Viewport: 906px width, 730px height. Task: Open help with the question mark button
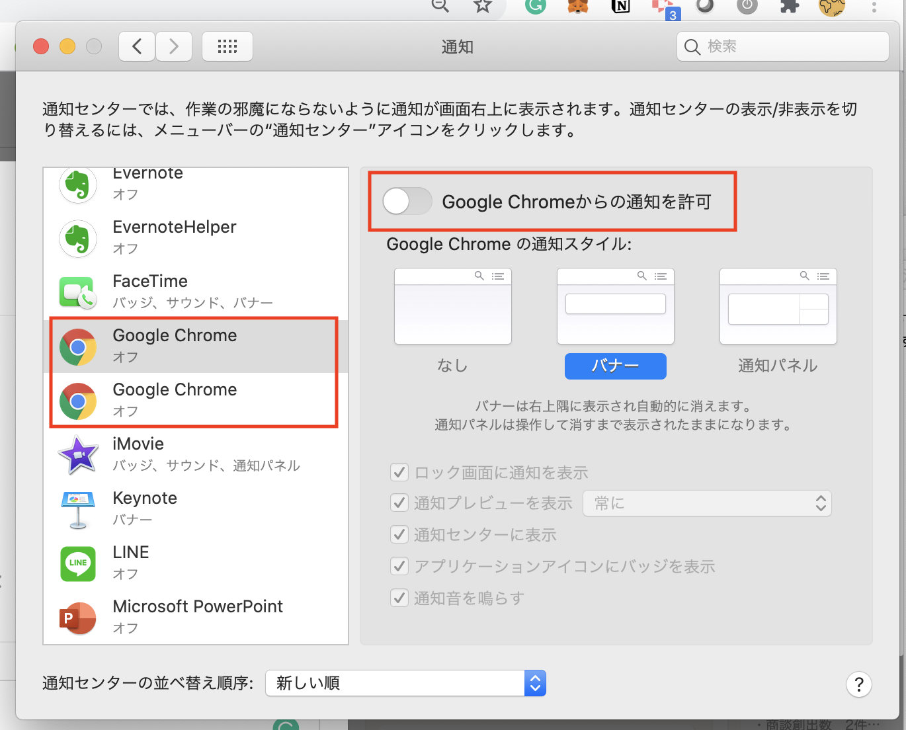pos(859,684)
